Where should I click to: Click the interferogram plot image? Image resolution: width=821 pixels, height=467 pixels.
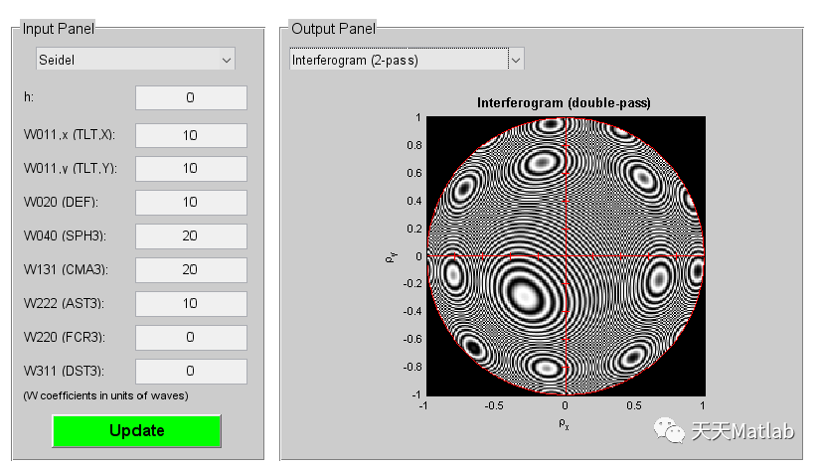pos(566,256)
